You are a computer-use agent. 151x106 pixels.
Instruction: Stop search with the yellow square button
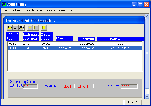[44, 28]
